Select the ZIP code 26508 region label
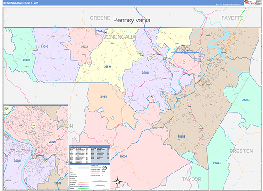This screenshot has height=191, width=263. pos(181,136)
